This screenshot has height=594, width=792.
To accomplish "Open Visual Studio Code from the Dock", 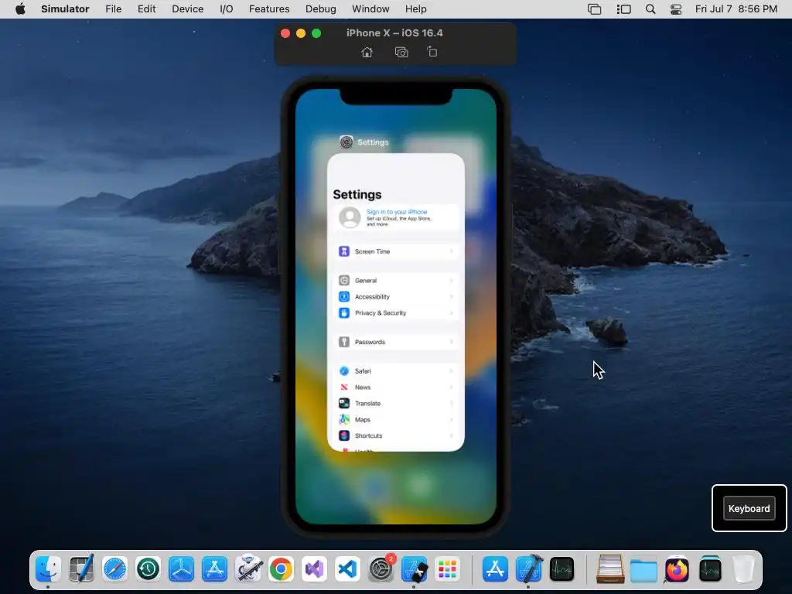I will point(347,569).
